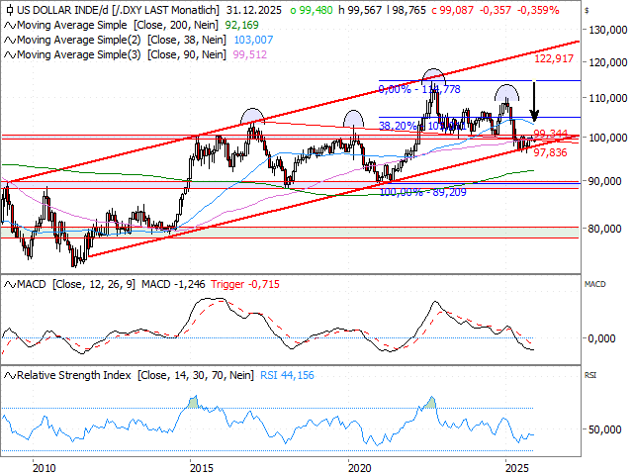This screenshot has height=475, width=633.
Task: Click the 38,20% Fibonacci retracement label
Action: [398, 126]
